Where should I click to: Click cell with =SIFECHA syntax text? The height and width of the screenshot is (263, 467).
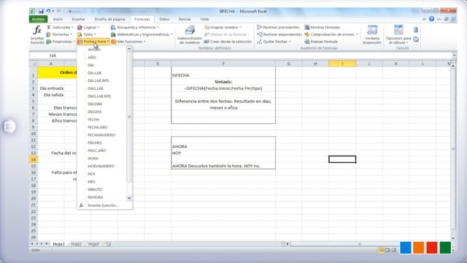tap(223, 88)
